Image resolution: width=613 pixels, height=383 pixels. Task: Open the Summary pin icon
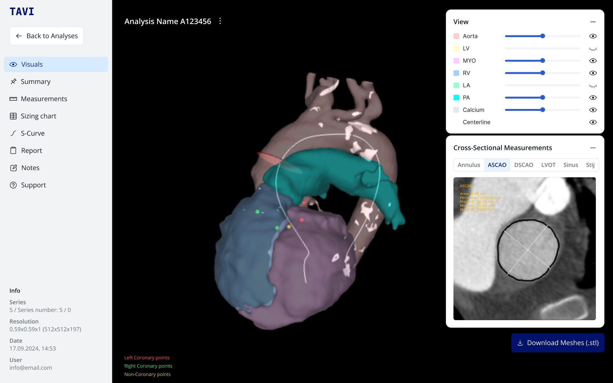(x=13, y=82)
